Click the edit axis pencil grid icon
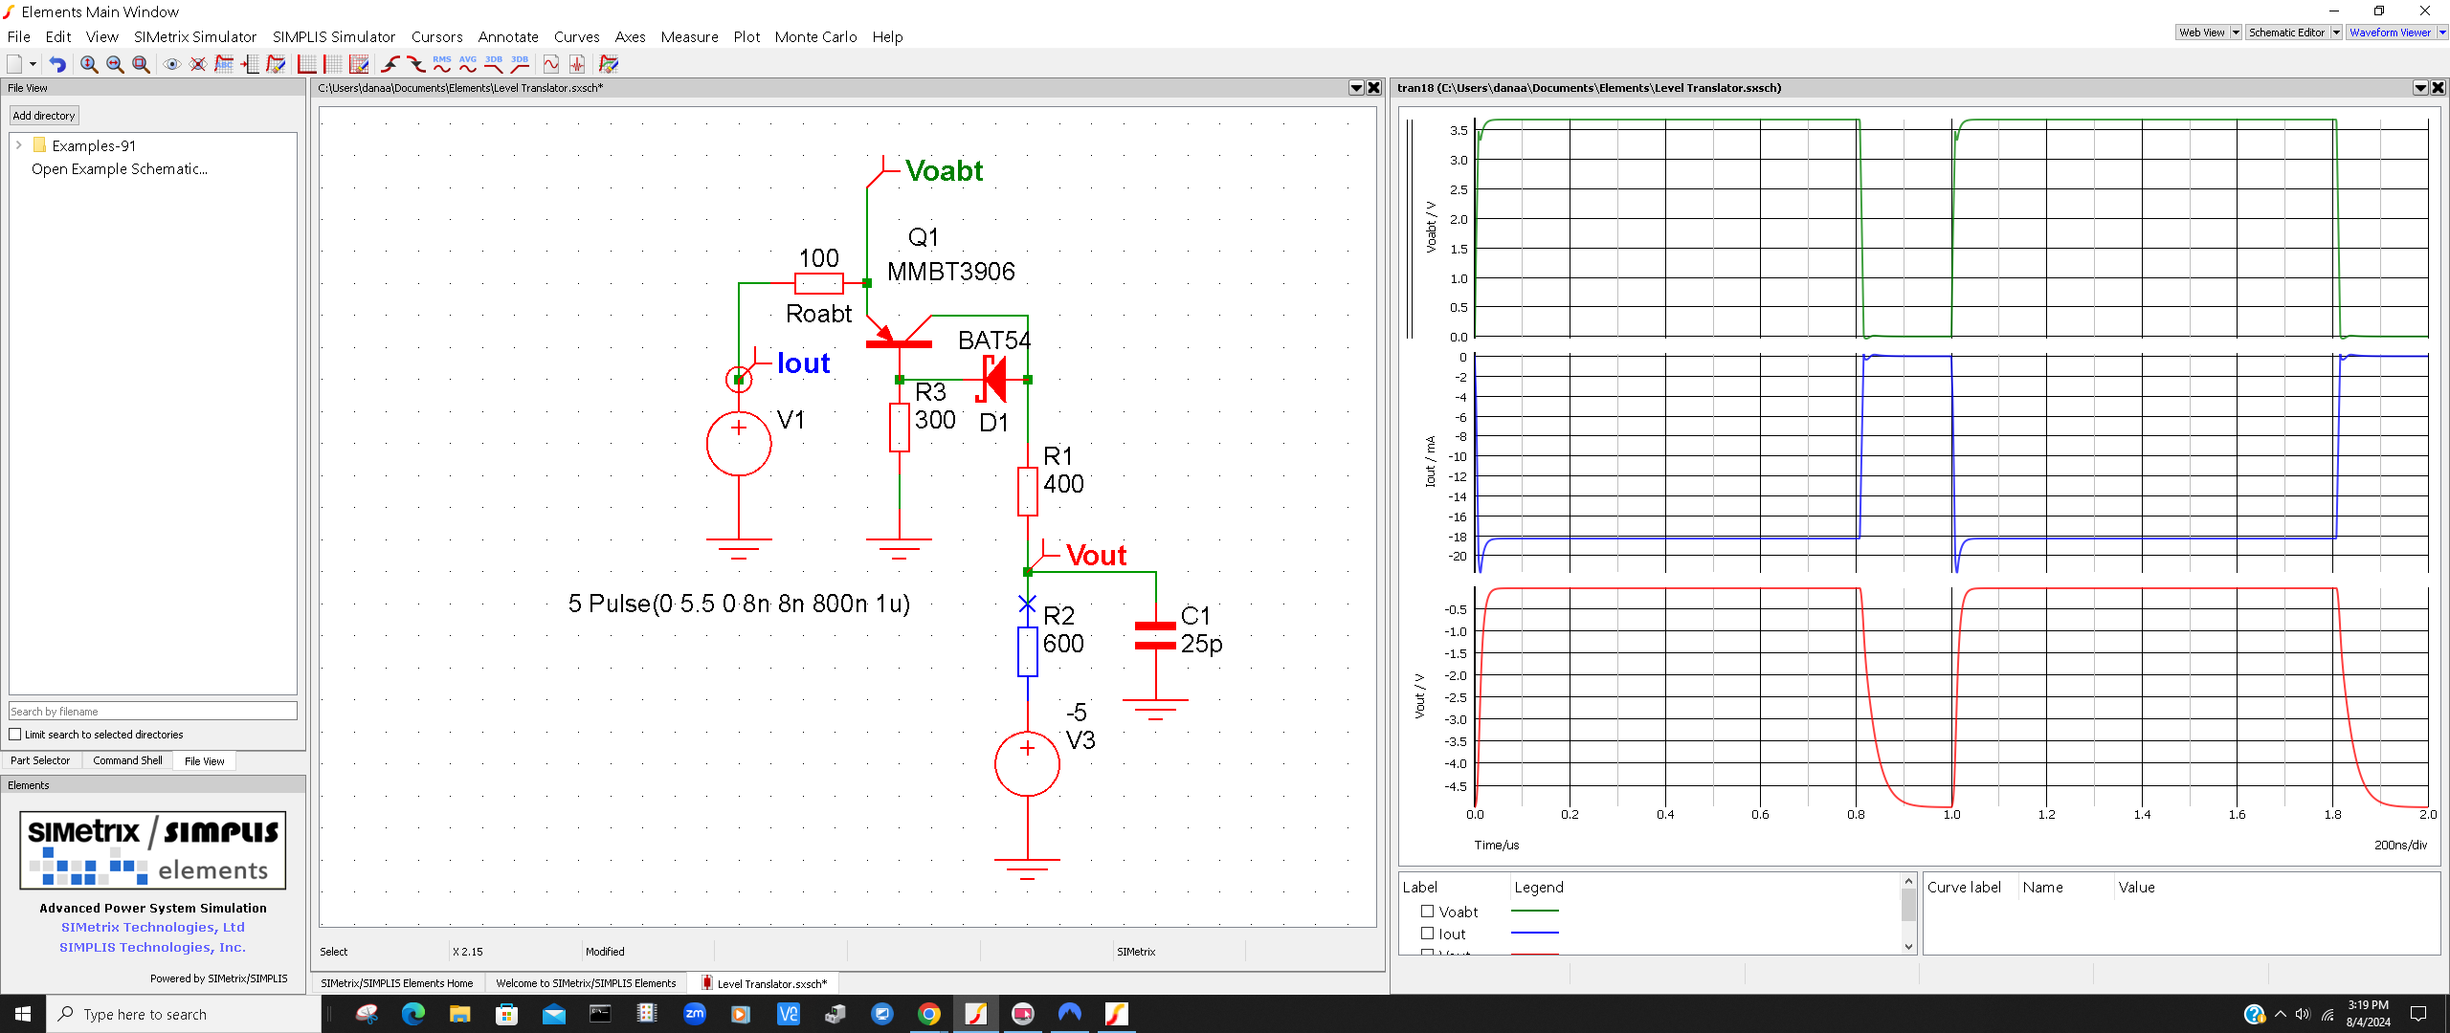Screen dimensions: 2450x1033 [359, 64]
